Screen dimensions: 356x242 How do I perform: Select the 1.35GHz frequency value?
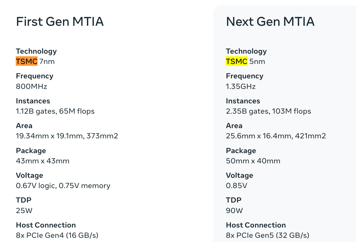pyautogui.click(x=241, y=87)
